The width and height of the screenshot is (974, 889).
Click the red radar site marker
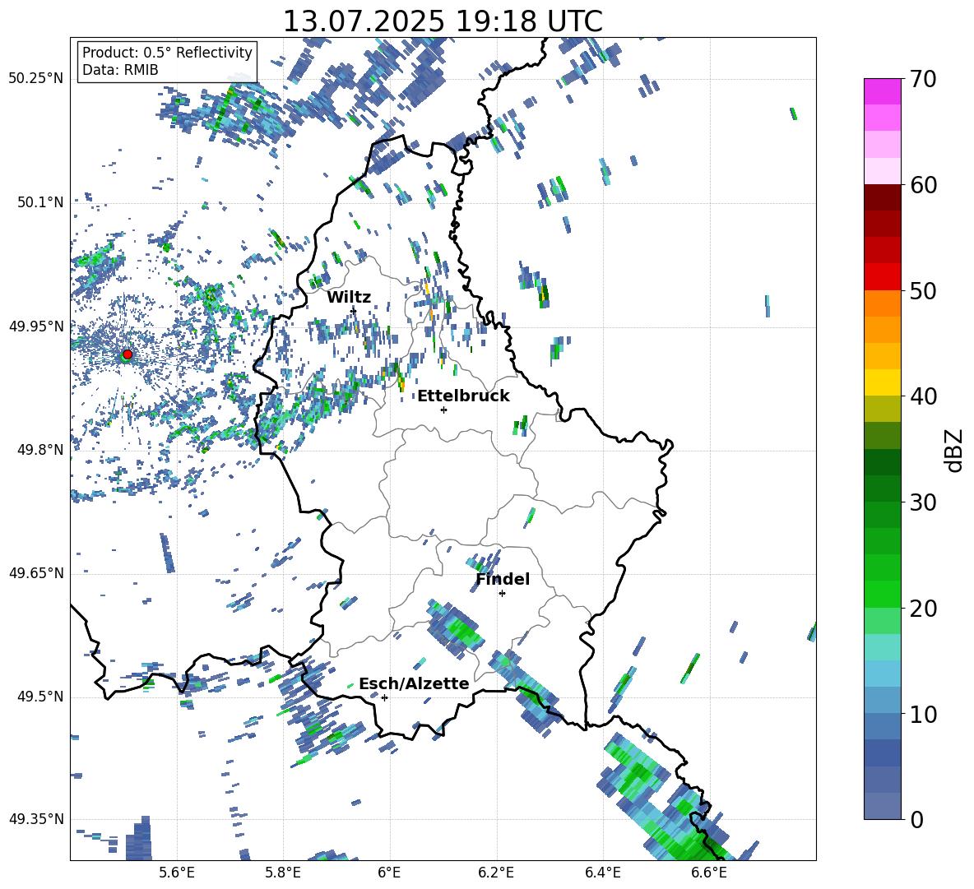pos(128,354)
